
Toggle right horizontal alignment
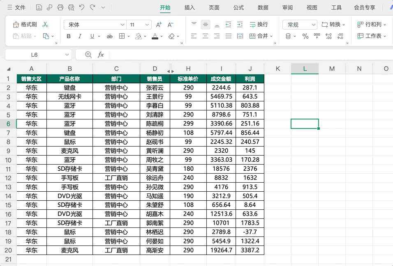[x=217, y=36]
